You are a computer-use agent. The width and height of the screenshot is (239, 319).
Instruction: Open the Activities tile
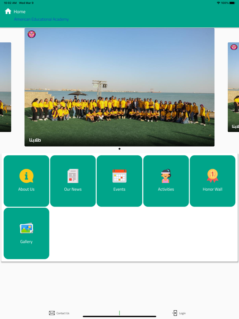click(x=166, y=181)
